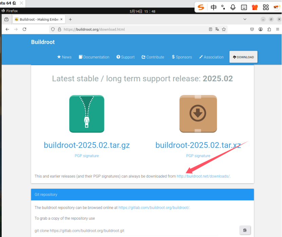
Task: Click the Buildroot site title
Action: click(43, 42)
